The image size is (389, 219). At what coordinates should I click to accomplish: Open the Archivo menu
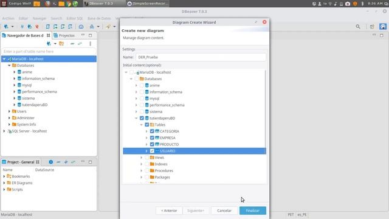[8, 18]
